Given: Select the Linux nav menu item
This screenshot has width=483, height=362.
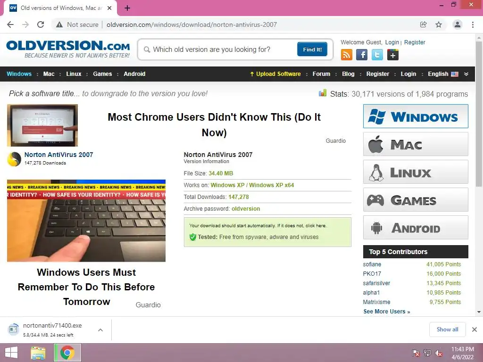Looking at the screenshot, I should coord(74,74).
